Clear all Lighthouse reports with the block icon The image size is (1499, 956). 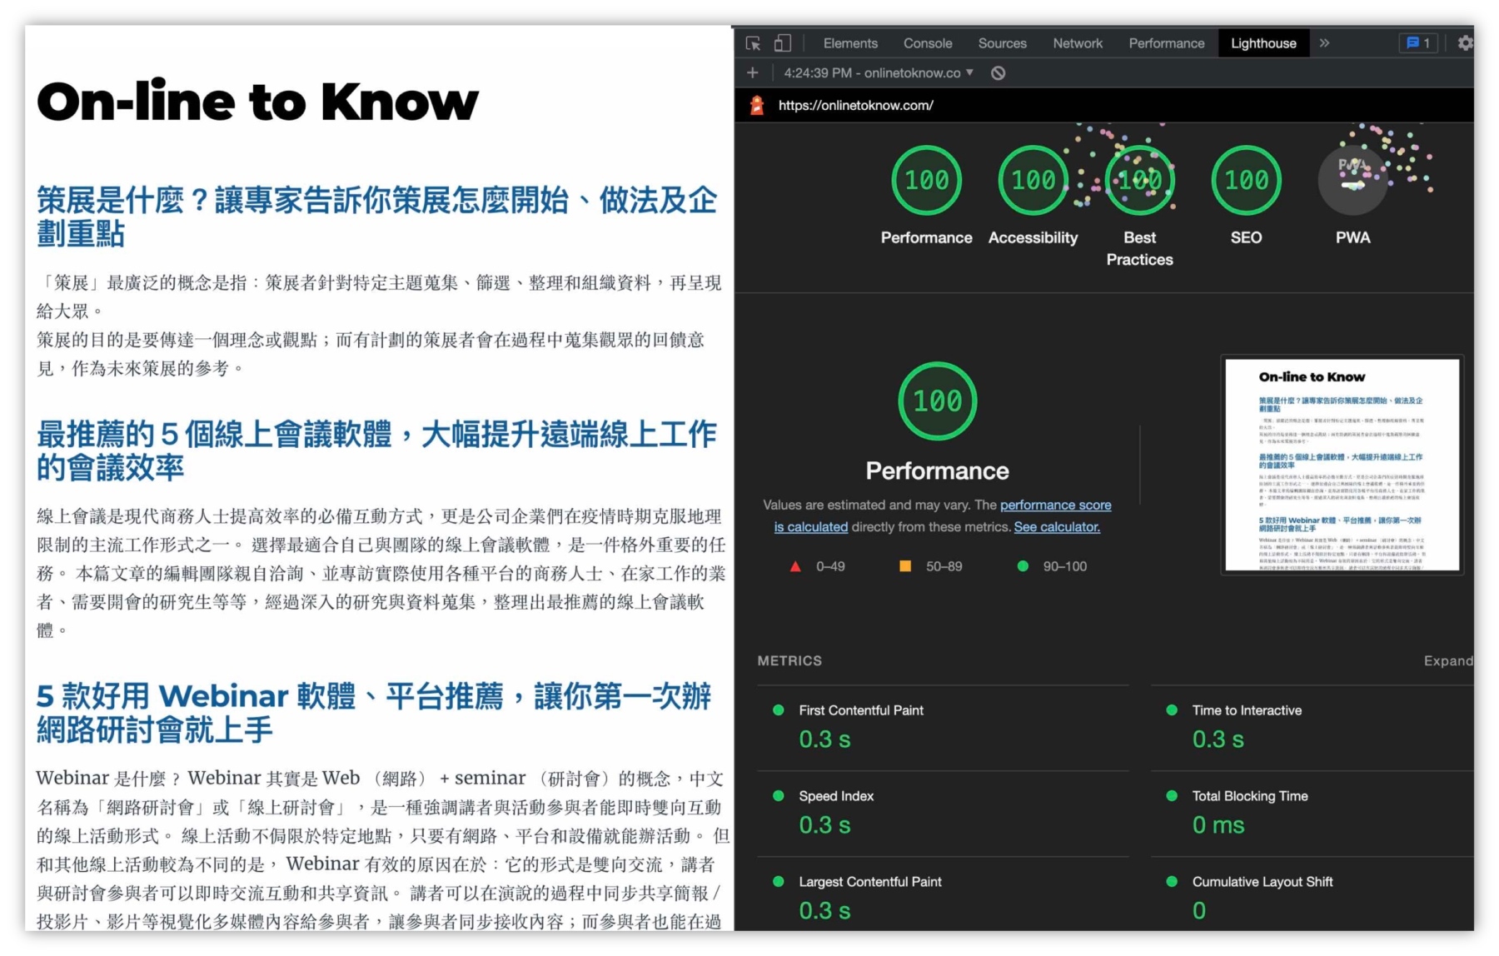[999, 73]
